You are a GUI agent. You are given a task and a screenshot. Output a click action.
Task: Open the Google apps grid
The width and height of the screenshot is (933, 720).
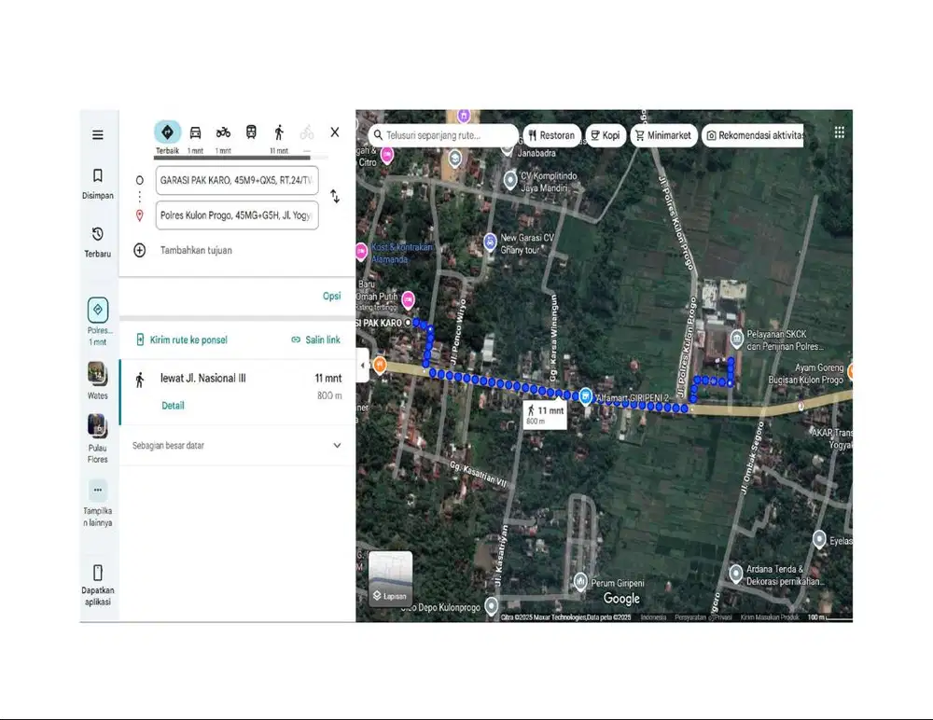point(839,132)
